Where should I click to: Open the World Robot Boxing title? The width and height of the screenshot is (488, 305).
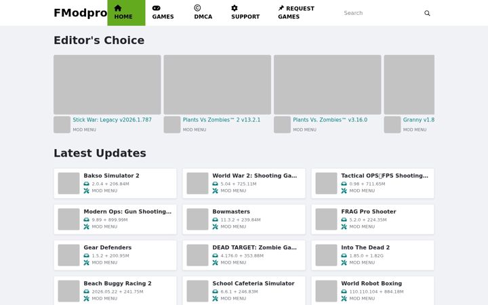pyautogui.click(x=371, y=283)
